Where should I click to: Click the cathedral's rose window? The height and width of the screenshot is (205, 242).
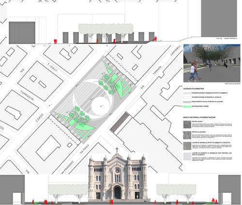tap(118, 171)
